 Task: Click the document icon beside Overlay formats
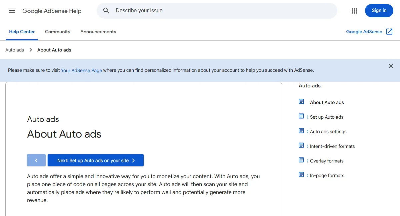[x=301, y=160]
